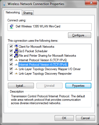Screen dimensions: 99x125
Task: Select the Networking tab
Action: 13,12
